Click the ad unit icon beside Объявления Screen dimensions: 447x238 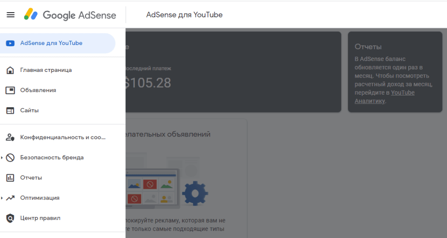point(10,90)
